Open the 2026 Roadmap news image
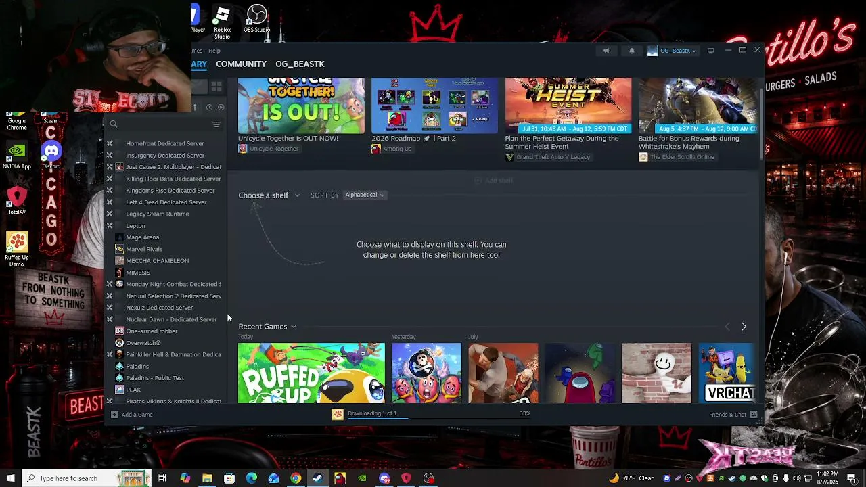Image resolution: width=866 pixels, height=487 pixels. click(434, 105)
